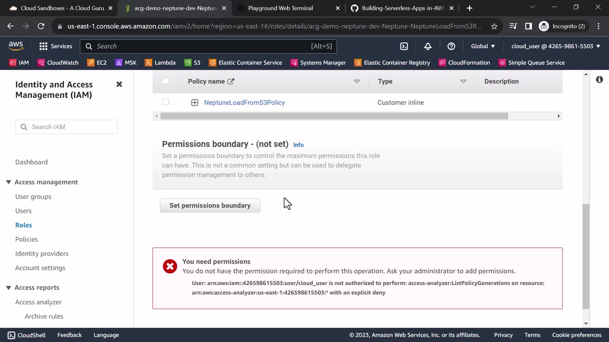Open the AWS help question mark
Viewport: 609px width, 342px height.
[452, 46]
